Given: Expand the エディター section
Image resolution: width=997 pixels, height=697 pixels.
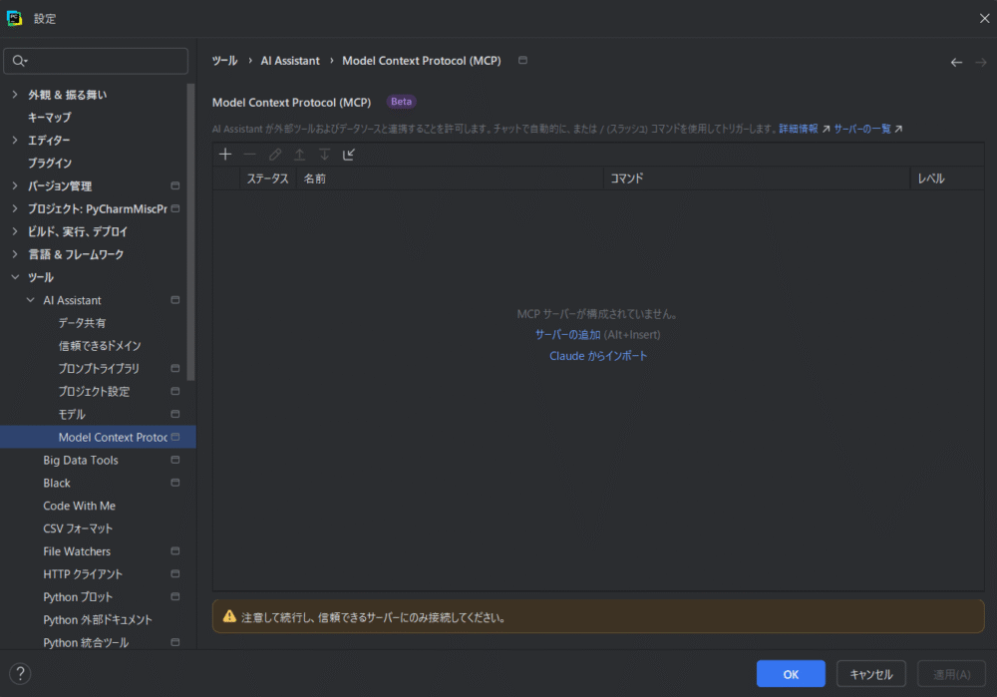Looking at the screenshot, I should [x=15, y=140].
